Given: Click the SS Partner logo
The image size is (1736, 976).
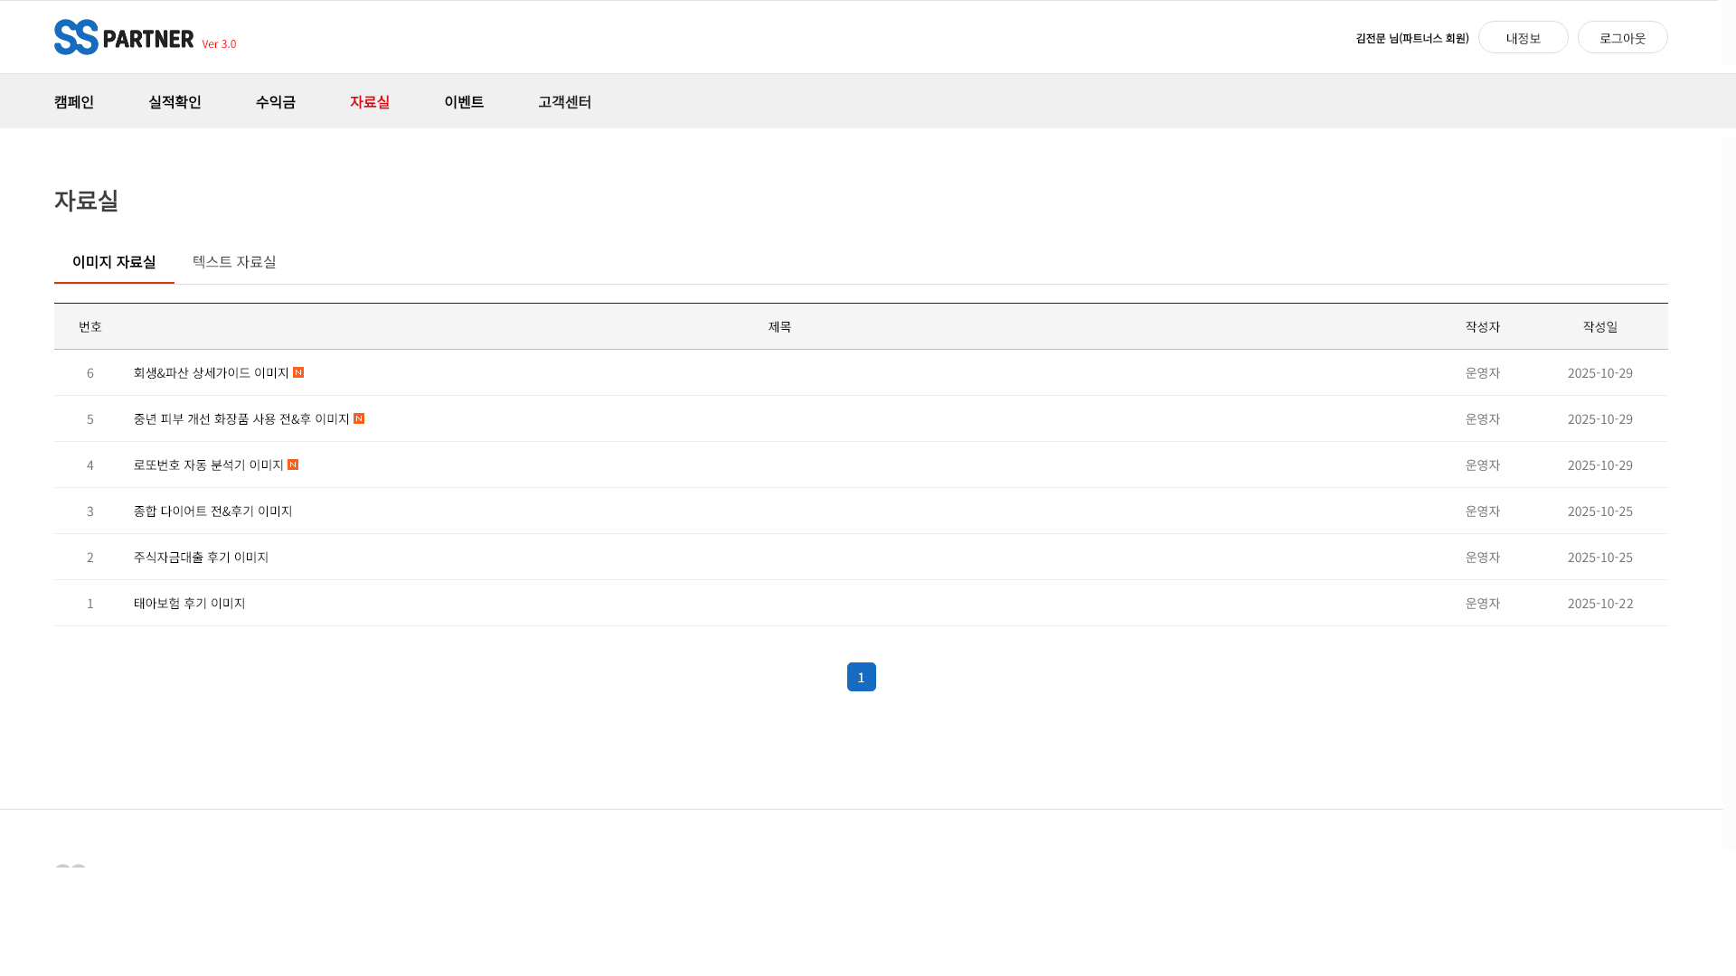Looking at the screenshot, I should [x=124, y=37].
